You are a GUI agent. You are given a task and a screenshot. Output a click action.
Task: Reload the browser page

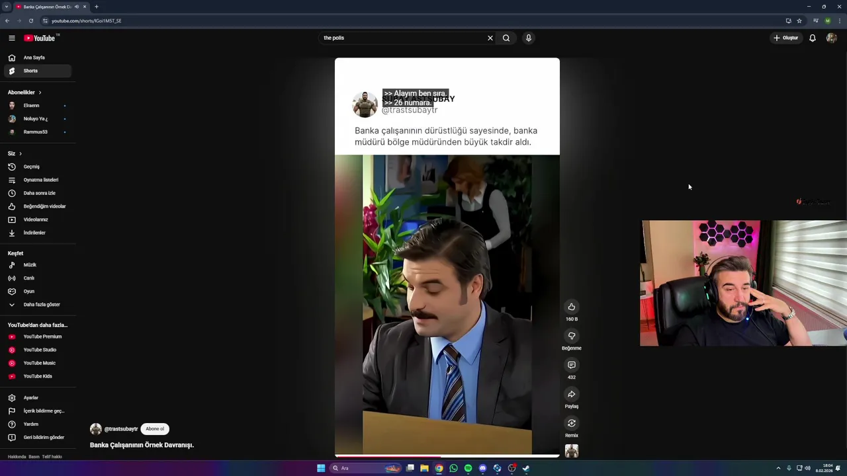click(x=30, y=20)
